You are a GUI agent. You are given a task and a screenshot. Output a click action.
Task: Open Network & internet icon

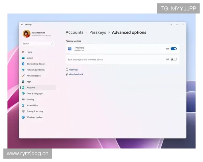click(23, 70)
